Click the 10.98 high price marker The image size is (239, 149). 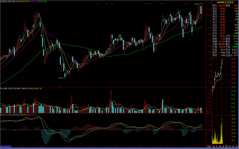pos(196,4)
